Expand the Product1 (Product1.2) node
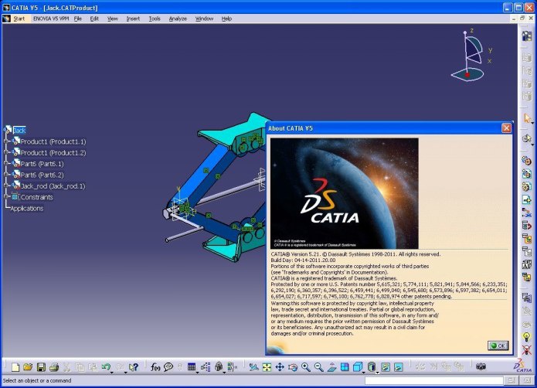 pyautogui.click(x=6, y=152)
